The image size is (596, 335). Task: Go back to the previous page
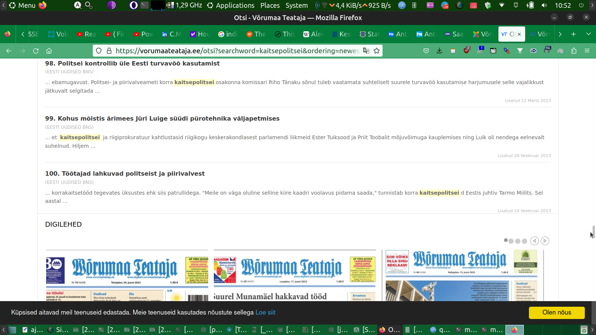point(9,51)
